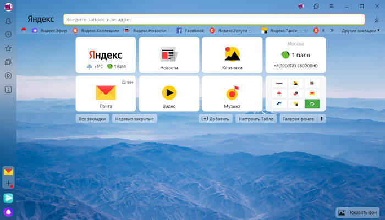Open the Новости tile

coord(169,55)
